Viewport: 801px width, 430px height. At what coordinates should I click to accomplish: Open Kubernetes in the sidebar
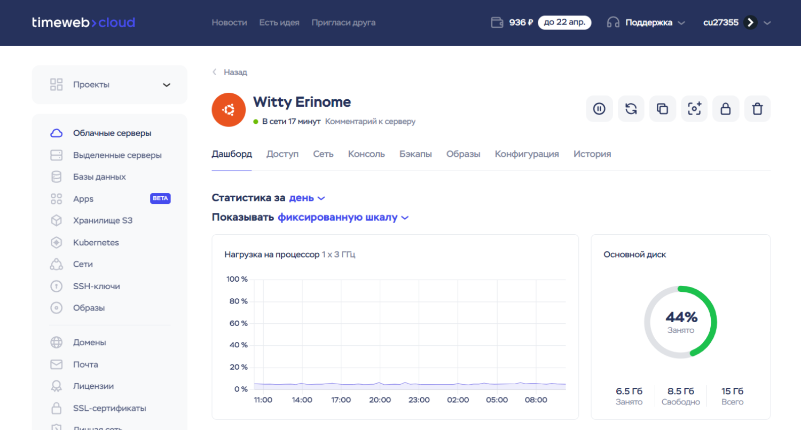tap(96, 242)
